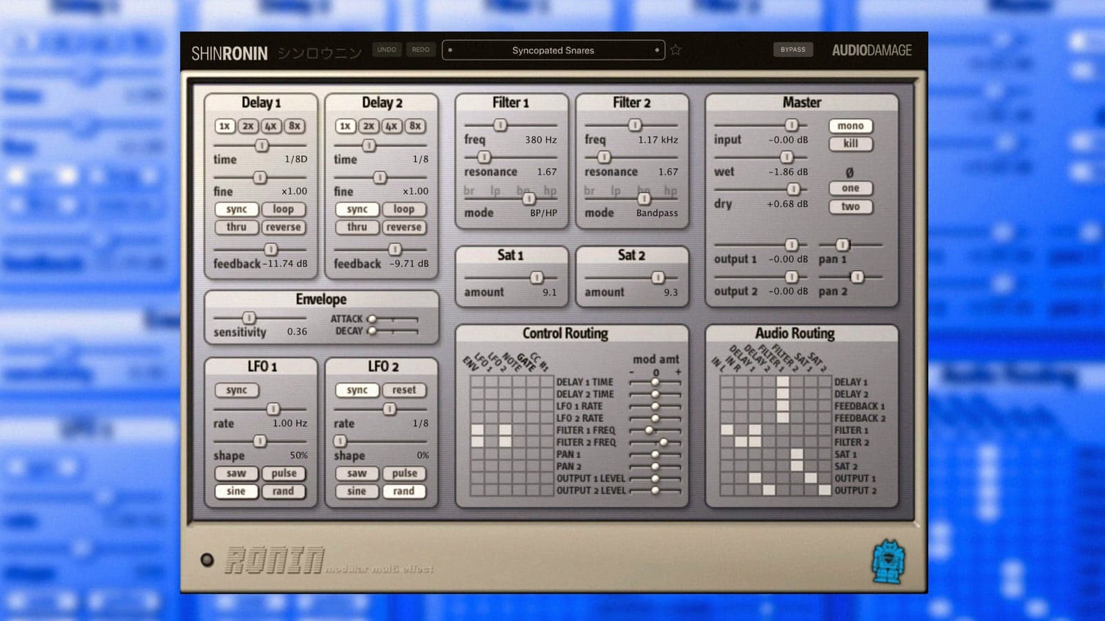This screenshot has width=1105, height=621.
Task: Click the Delay 1 feedback slider
Action: [x=260, y=249]
